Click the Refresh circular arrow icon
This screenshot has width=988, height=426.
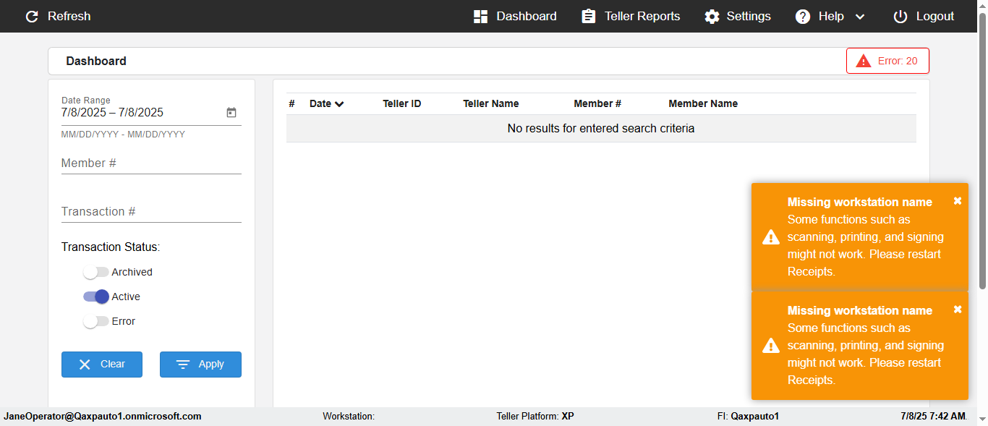(32, 17)
